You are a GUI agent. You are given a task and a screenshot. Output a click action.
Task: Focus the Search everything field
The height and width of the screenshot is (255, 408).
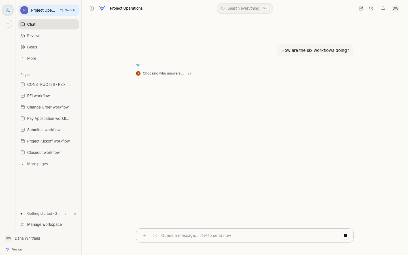245,8
